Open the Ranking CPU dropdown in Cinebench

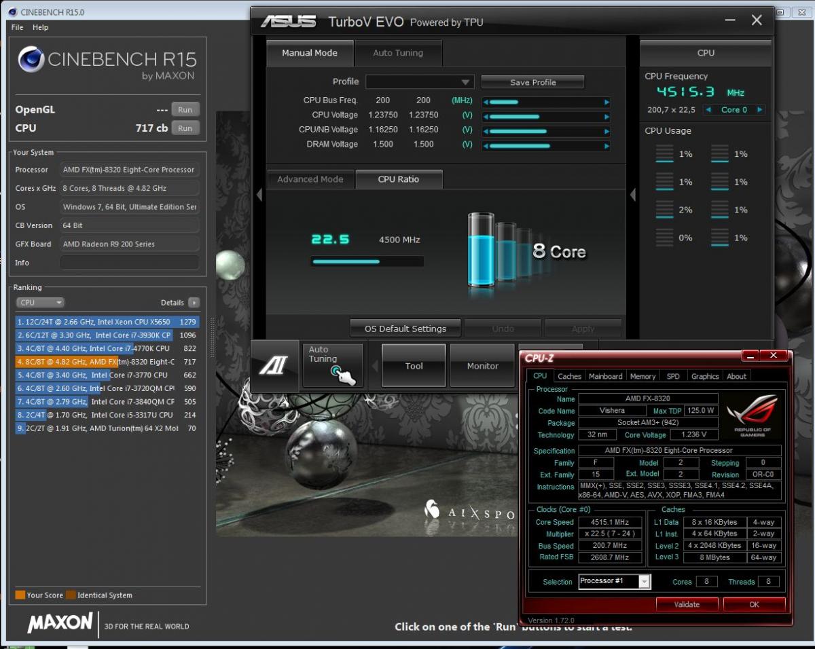click(40, 303)
